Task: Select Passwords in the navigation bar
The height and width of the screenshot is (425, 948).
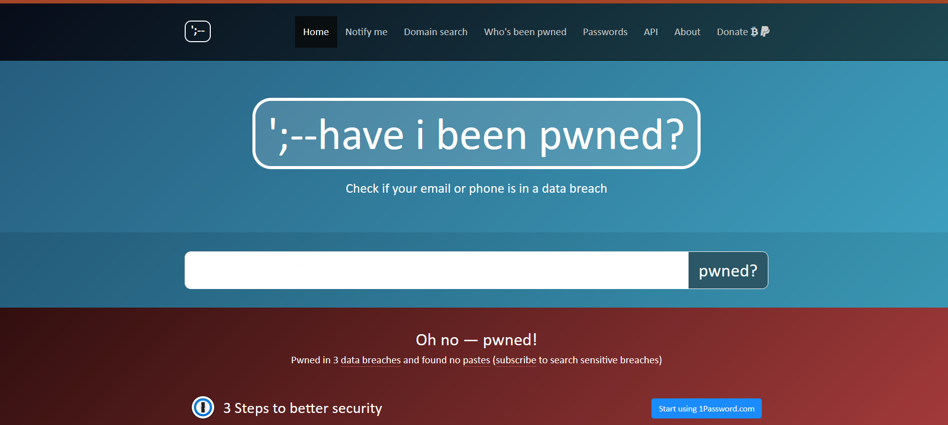Action: [x=605, y=32]
